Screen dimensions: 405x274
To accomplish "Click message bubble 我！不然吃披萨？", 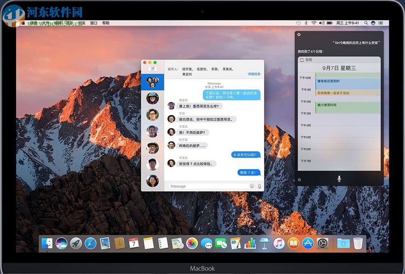I will coord(193,132).
